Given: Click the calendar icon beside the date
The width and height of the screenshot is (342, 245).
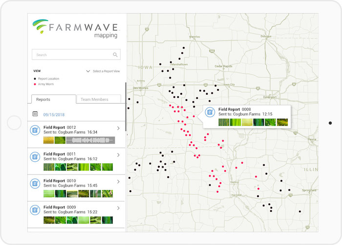Looking at the screenshot, I should pyautogui.click(x=35, y=113).
